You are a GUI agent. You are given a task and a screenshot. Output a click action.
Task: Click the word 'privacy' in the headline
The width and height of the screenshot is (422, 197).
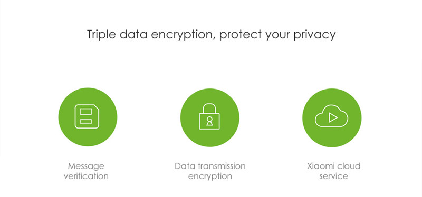(x=314, y=35)
